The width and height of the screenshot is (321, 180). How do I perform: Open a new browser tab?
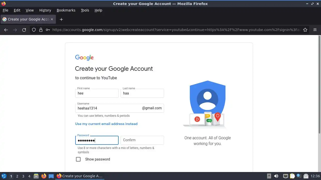pos(61,19)
